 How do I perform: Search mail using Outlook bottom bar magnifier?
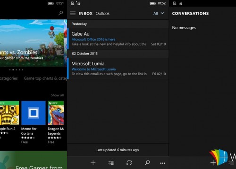pyautogui.click(x=147, y=163)
